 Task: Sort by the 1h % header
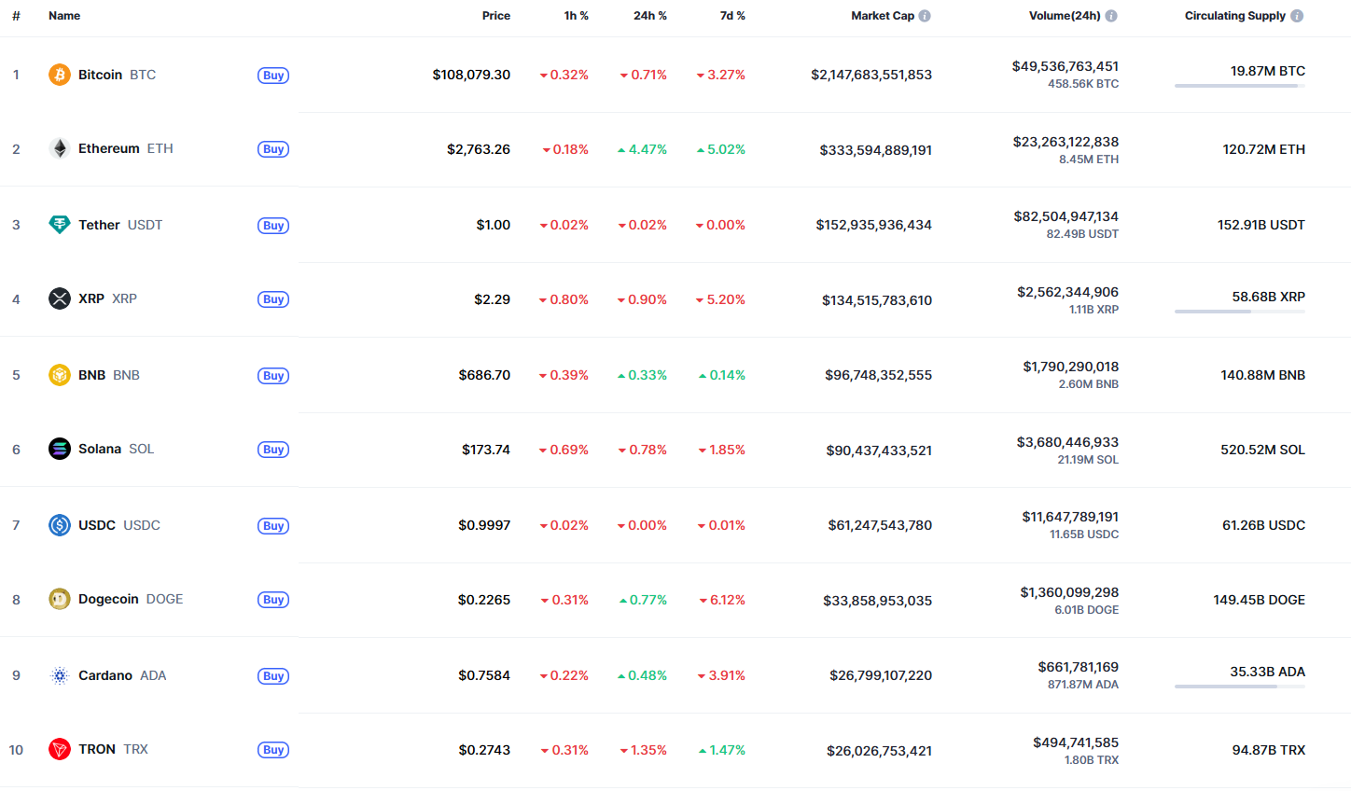click(x=577, y=16)
